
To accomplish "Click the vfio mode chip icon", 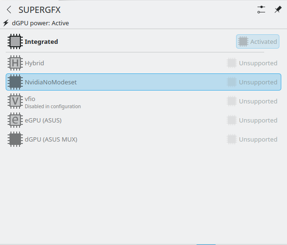I will [15, 101].
